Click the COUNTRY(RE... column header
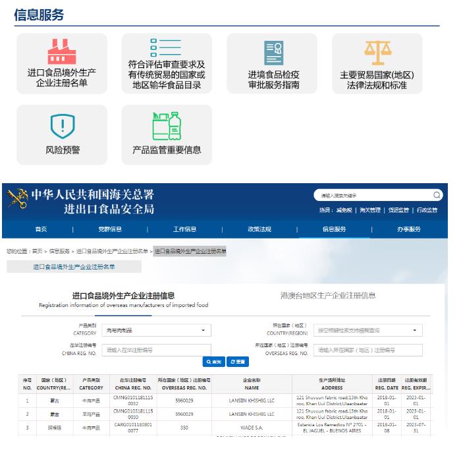The height and width of the screenshot is (450, 461). point(55,384)
